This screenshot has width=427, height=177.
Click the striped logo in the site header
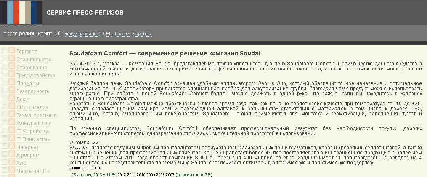[21, 13]
